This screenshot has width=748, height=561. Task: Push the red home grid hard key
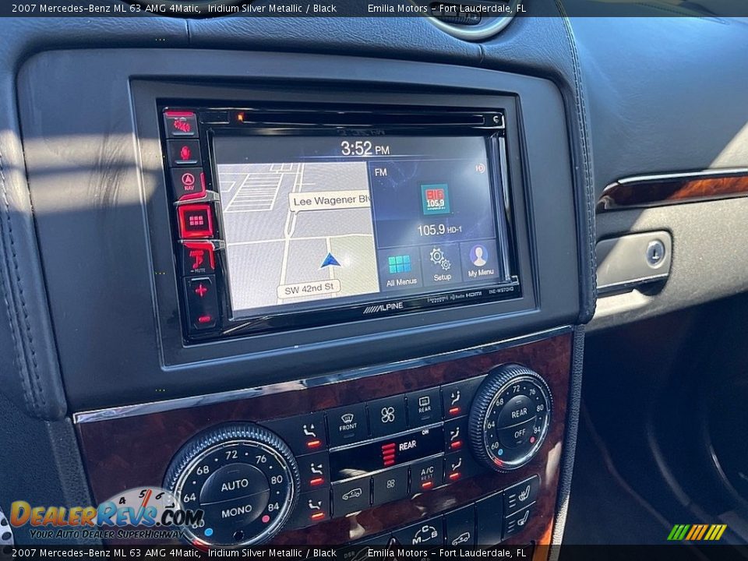click(x=196, y=221)
